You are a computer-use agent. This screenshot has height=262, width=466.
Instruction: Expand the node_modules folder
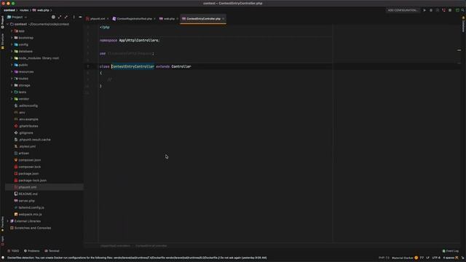[x=12, y=58]
